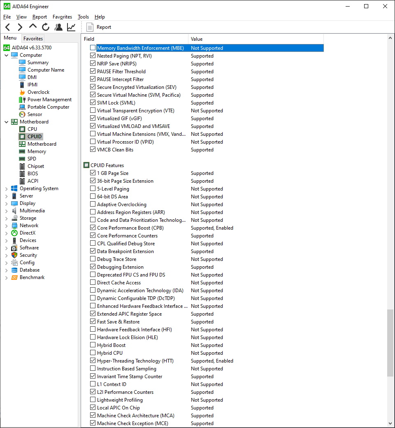Collapse the Motherboard tree node

[6, 122]
